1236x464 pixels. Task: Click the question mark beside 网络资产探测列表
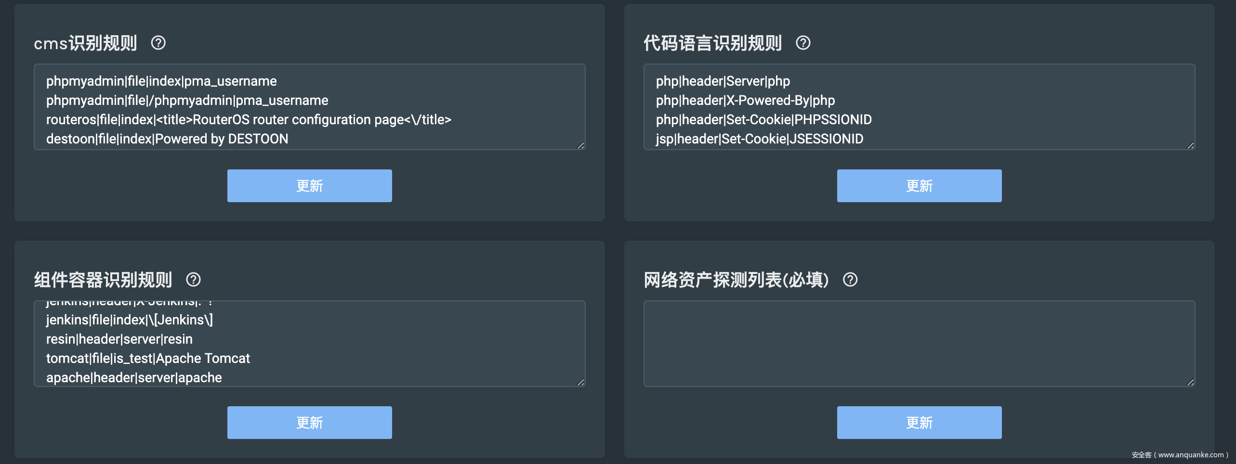pyautogui.click(x=850, y=280)
